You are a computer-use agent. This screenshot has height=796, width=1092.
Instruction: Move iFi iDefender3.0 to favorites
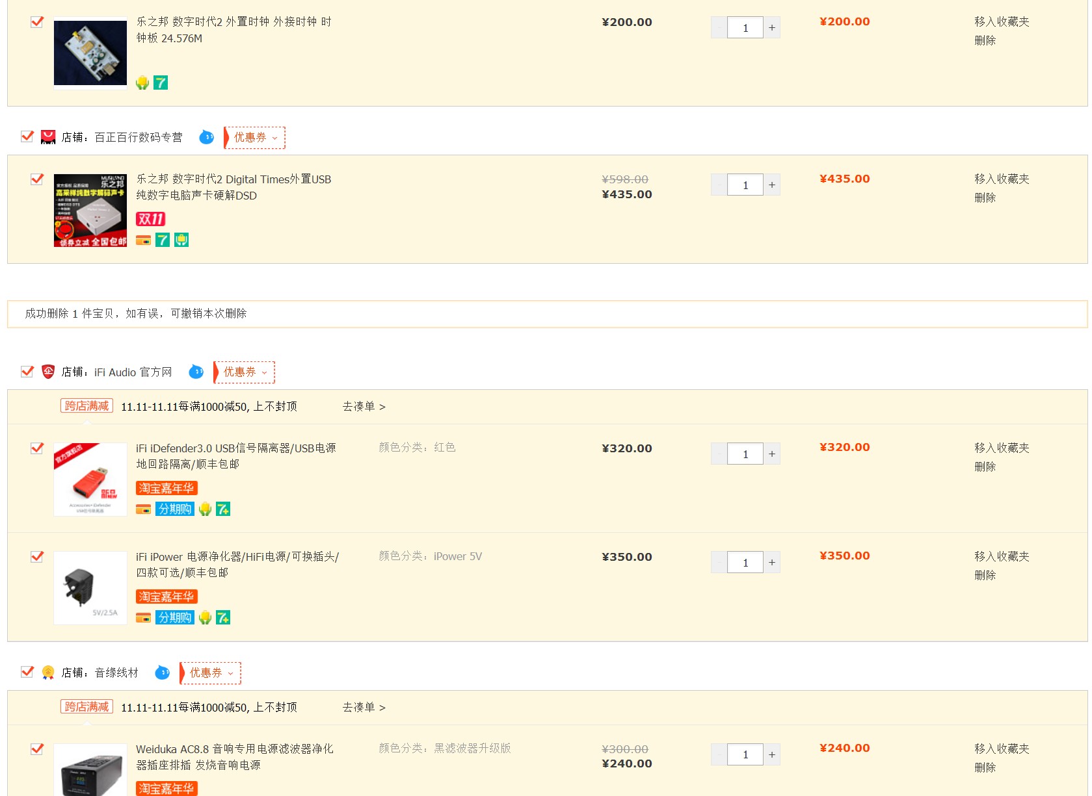click(1002, 448)
